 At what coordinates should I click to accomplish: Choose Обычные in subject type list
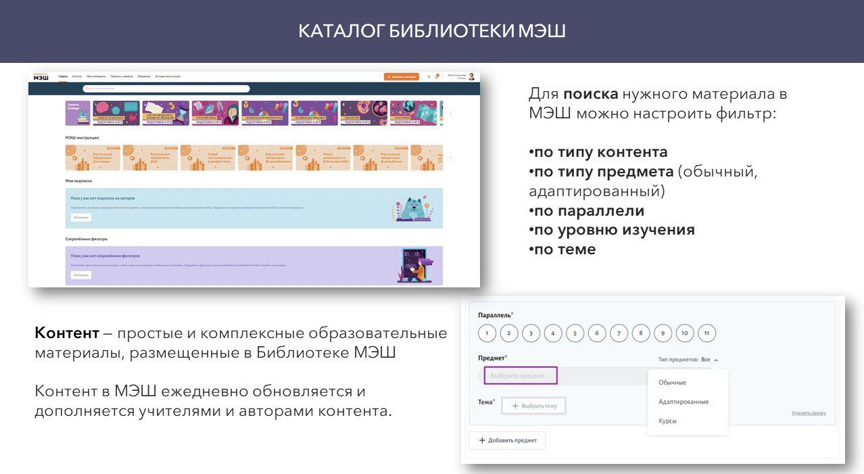672,383
